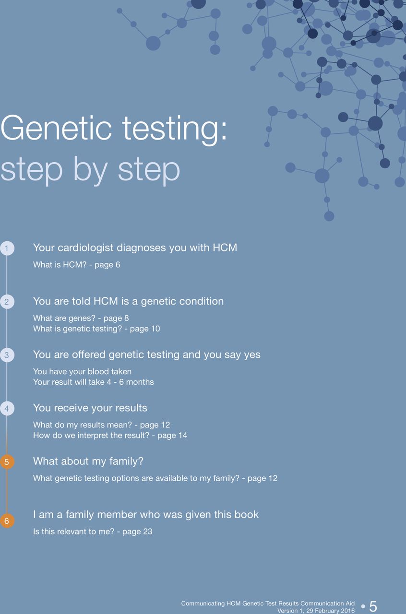
Task: Open 'What is genetic testing? - page 10'
Action: (x=96, y=329)
